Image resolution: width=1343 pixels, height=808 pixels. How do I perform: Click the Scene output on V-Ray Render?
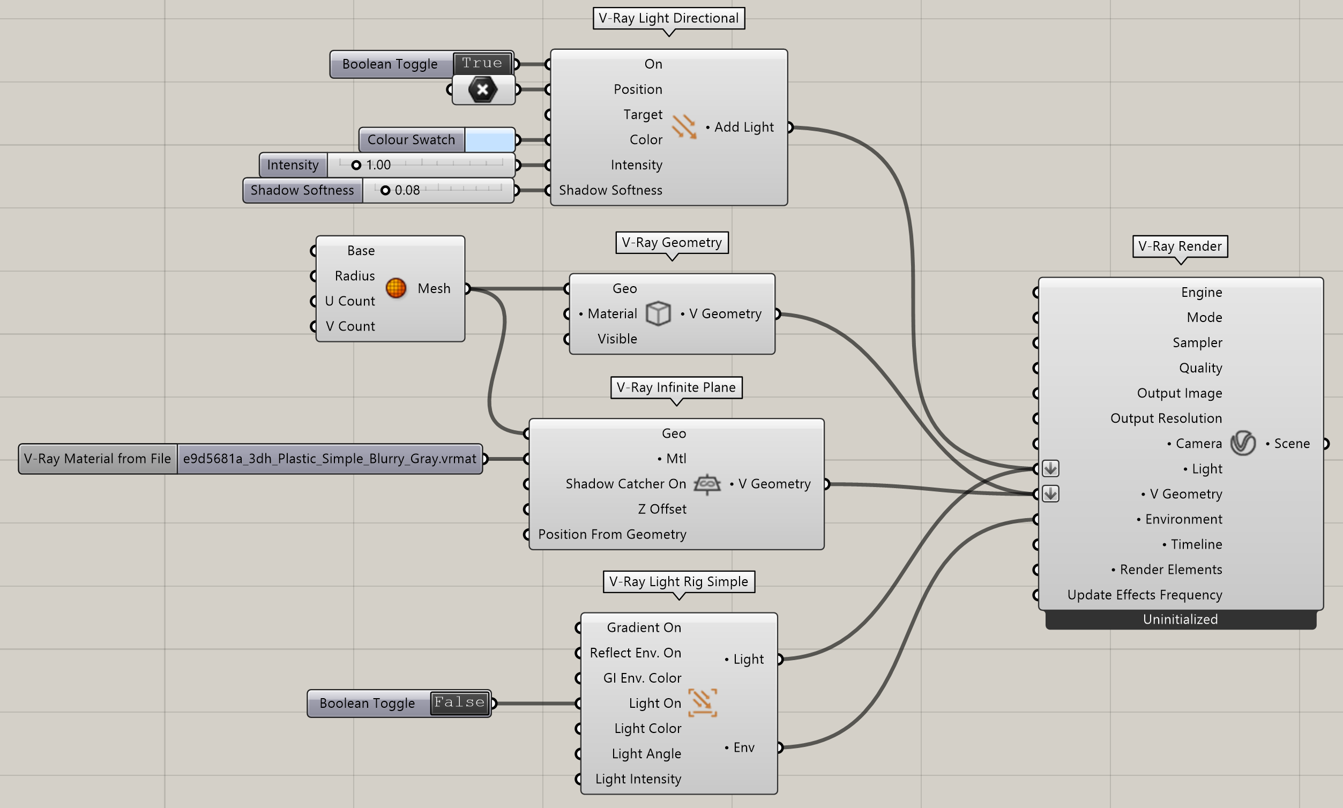1291,443
